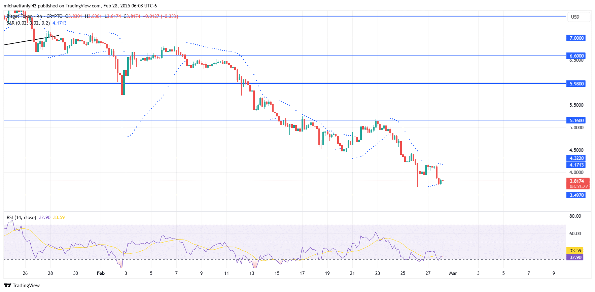Viewport: 595px width, 292px height.
Task: Click the TradingView logo at bottom left
Action: (x=22, y=285)
